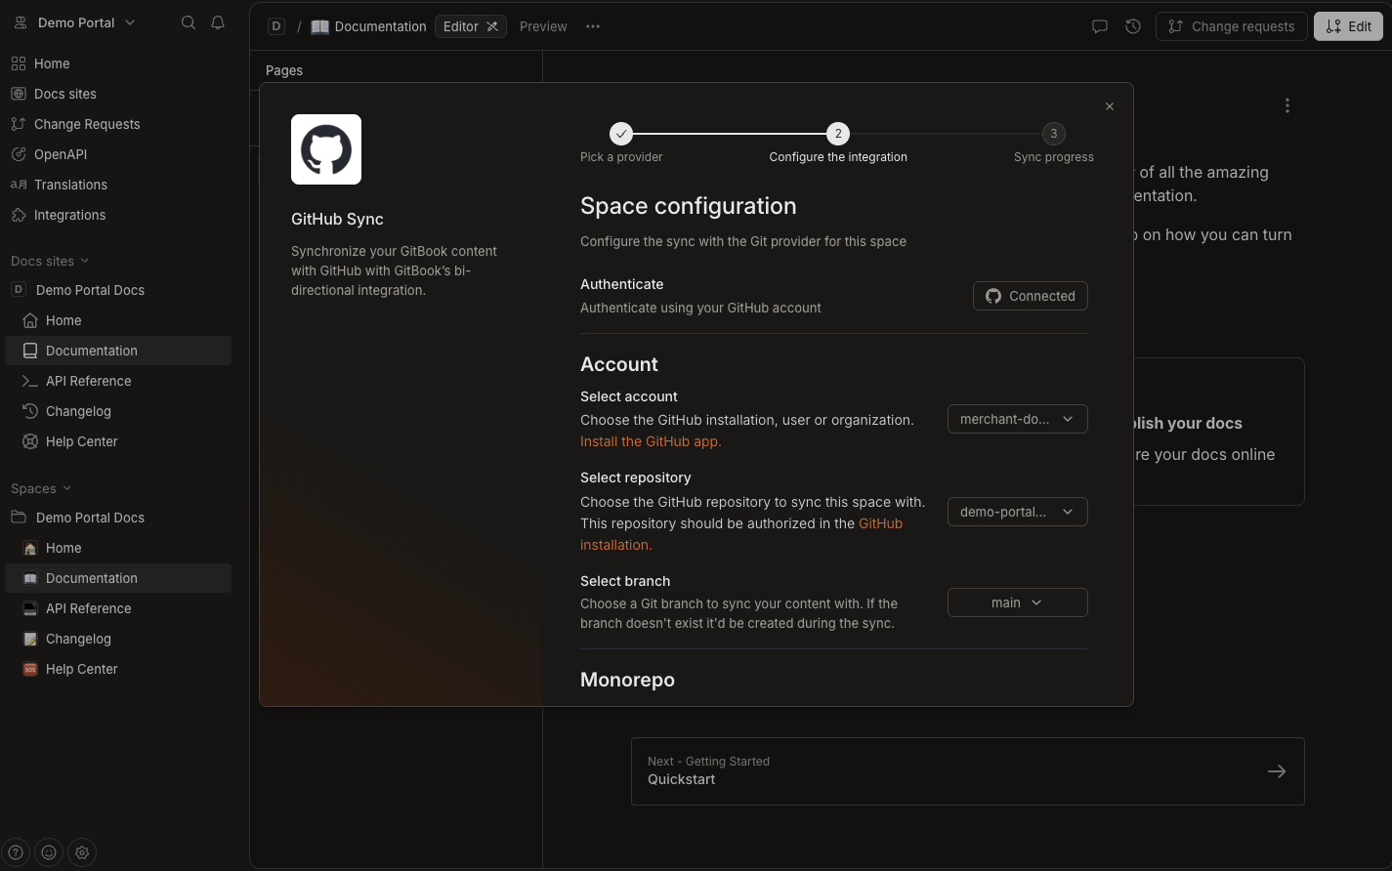Select Home under Docs sites

(x=117, y=320)
